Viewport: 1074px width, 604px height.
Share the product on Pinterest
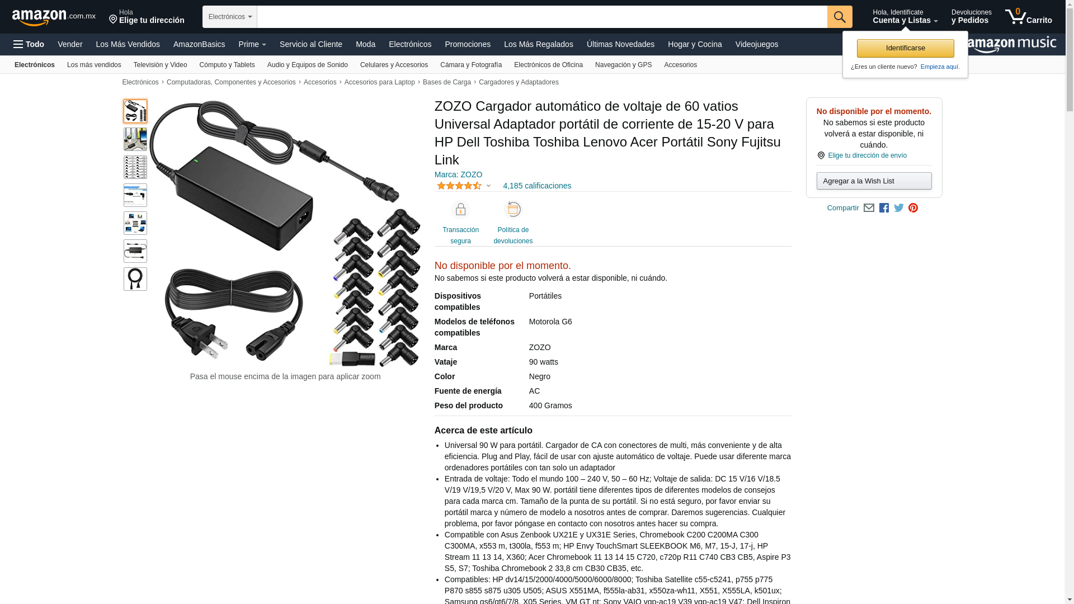click(913, 208)
